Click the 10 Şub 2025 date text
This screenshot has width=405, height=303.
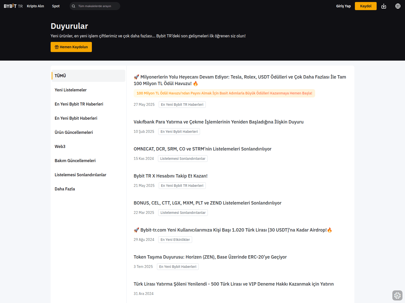[x=144, y=132]
